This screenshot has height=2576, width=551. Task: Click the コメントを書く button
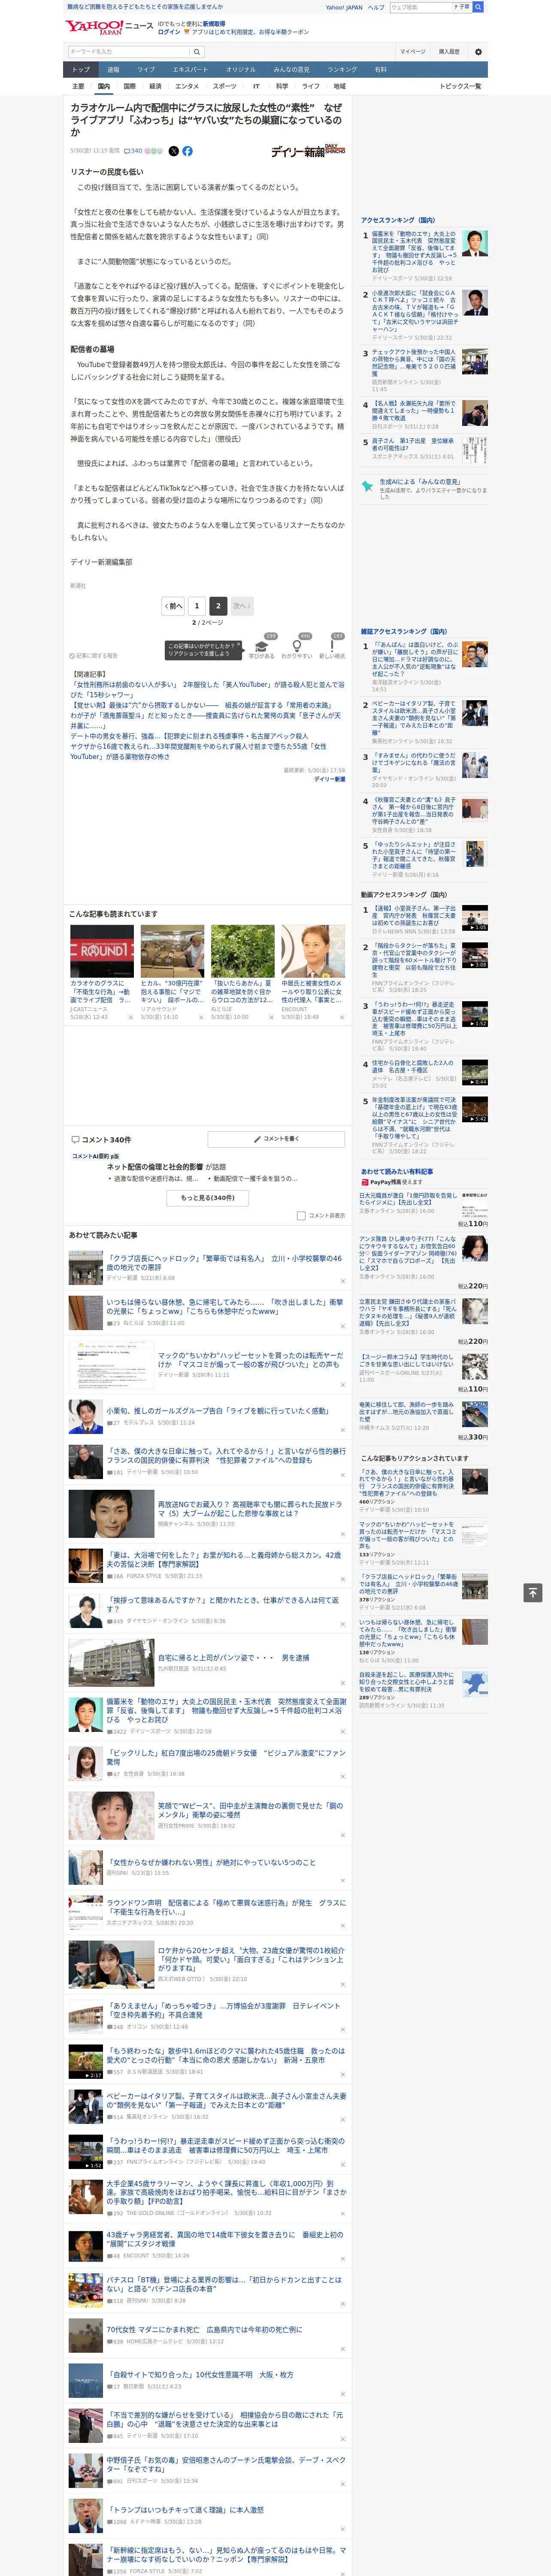coord(277,1139)
